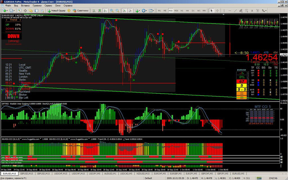The height and width of the screenshot is (180, 288).
Task: Select the Equidistant Channel tool
Action: point(241,11)
